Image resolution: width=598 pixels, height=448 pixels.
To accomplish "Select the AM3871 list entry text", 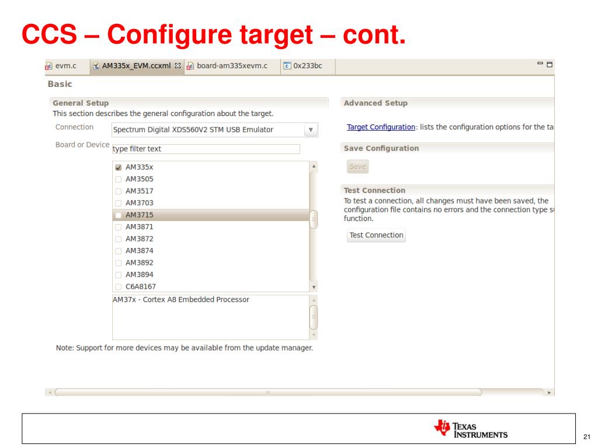I will click(x=139, y=227).
